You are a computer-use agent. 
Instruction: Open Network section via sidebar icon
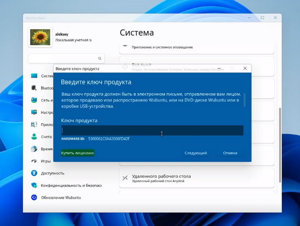34,100
